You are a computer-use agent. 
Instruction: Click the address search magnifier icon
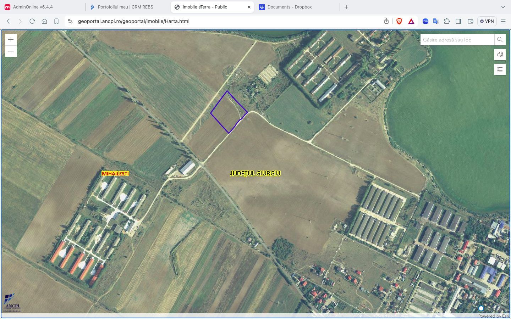point(500,39)
